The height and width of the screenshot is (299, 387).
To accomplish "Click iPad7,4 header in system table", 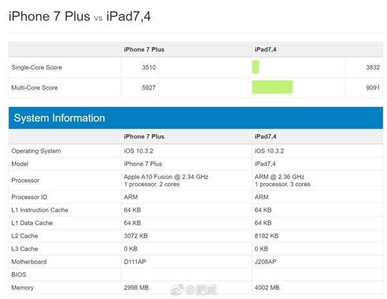I will [x=265, y=137].
